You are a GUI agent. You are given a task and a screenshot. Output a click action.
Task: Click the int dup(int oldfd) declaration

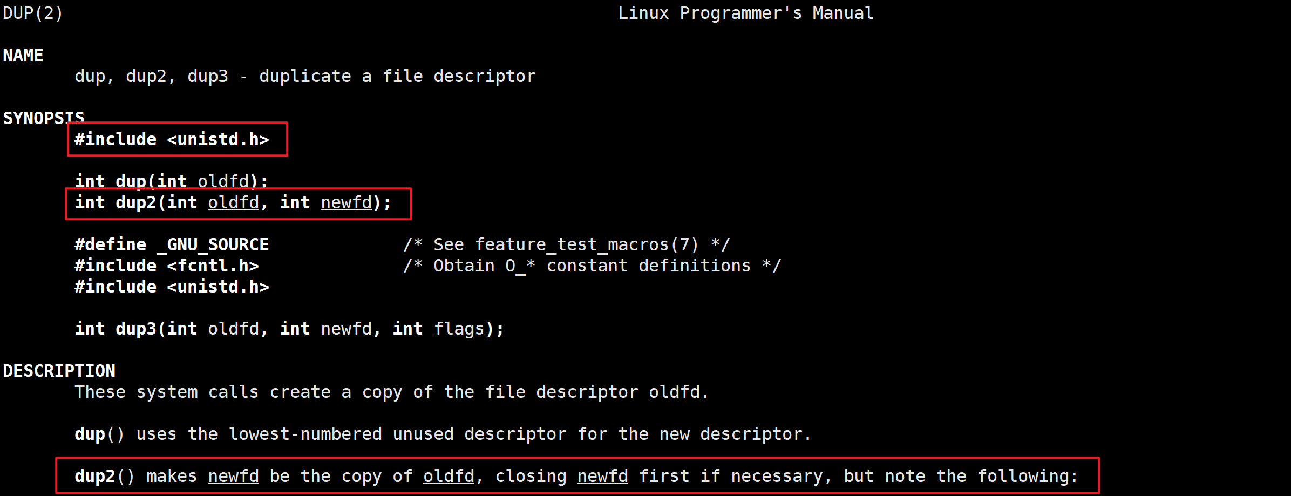point(172,181)
